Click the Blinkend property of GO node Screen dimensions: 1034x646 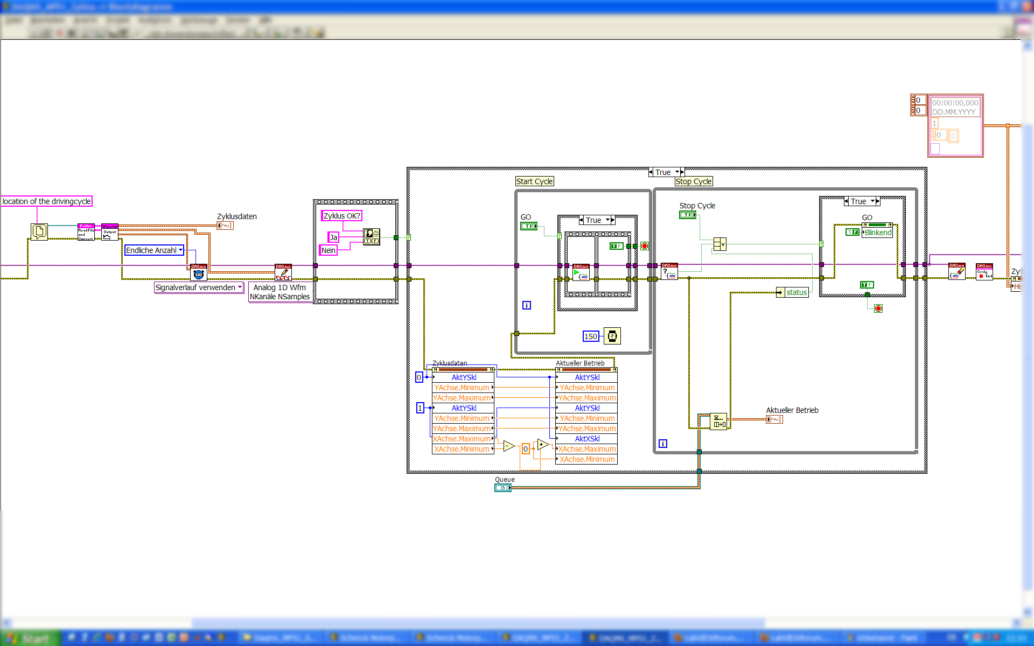878,233
